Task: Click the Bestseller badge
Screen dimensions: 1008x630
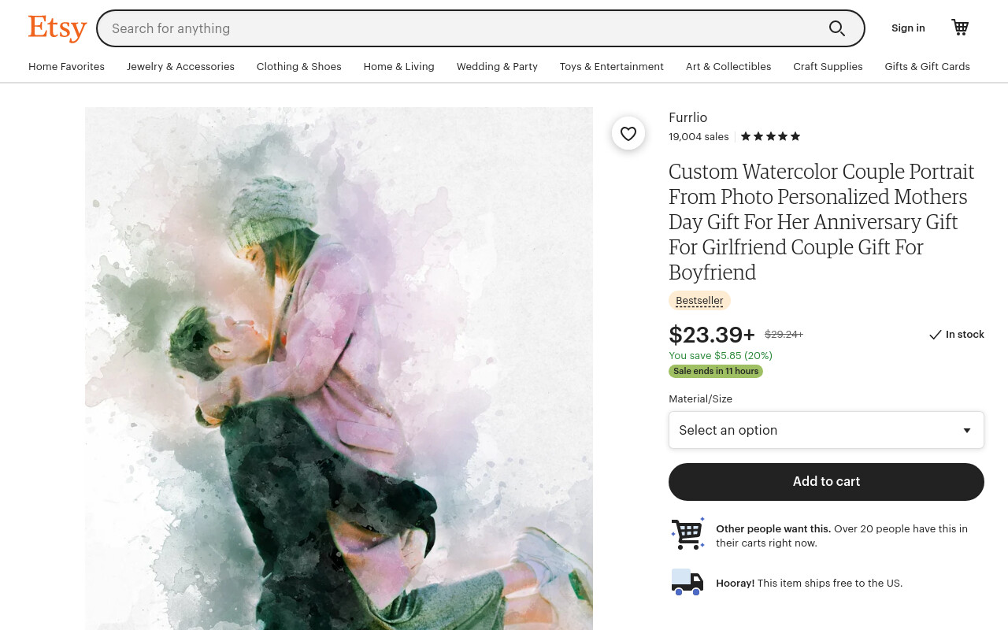Action: 699,300
